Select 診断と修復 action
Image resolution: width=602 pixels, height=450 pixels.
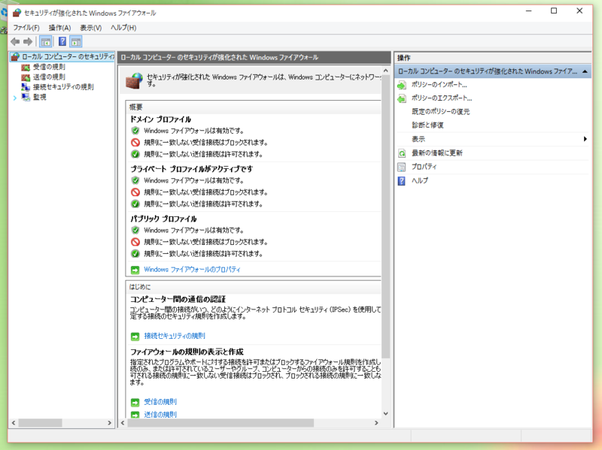tap(427, 125)
